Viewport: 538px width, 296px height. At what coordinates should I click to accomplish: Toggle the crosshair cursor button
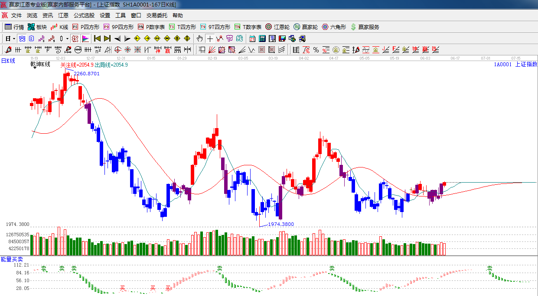tap(210, 39)
